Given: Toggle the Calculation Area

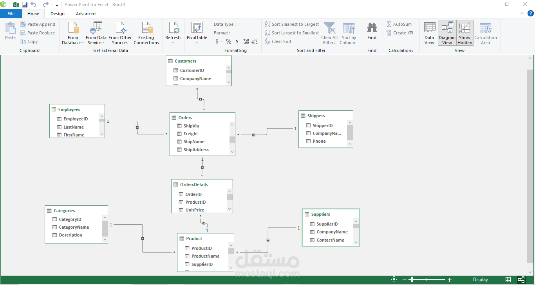Looking at the screenshot, I should [x=486, y=33].
